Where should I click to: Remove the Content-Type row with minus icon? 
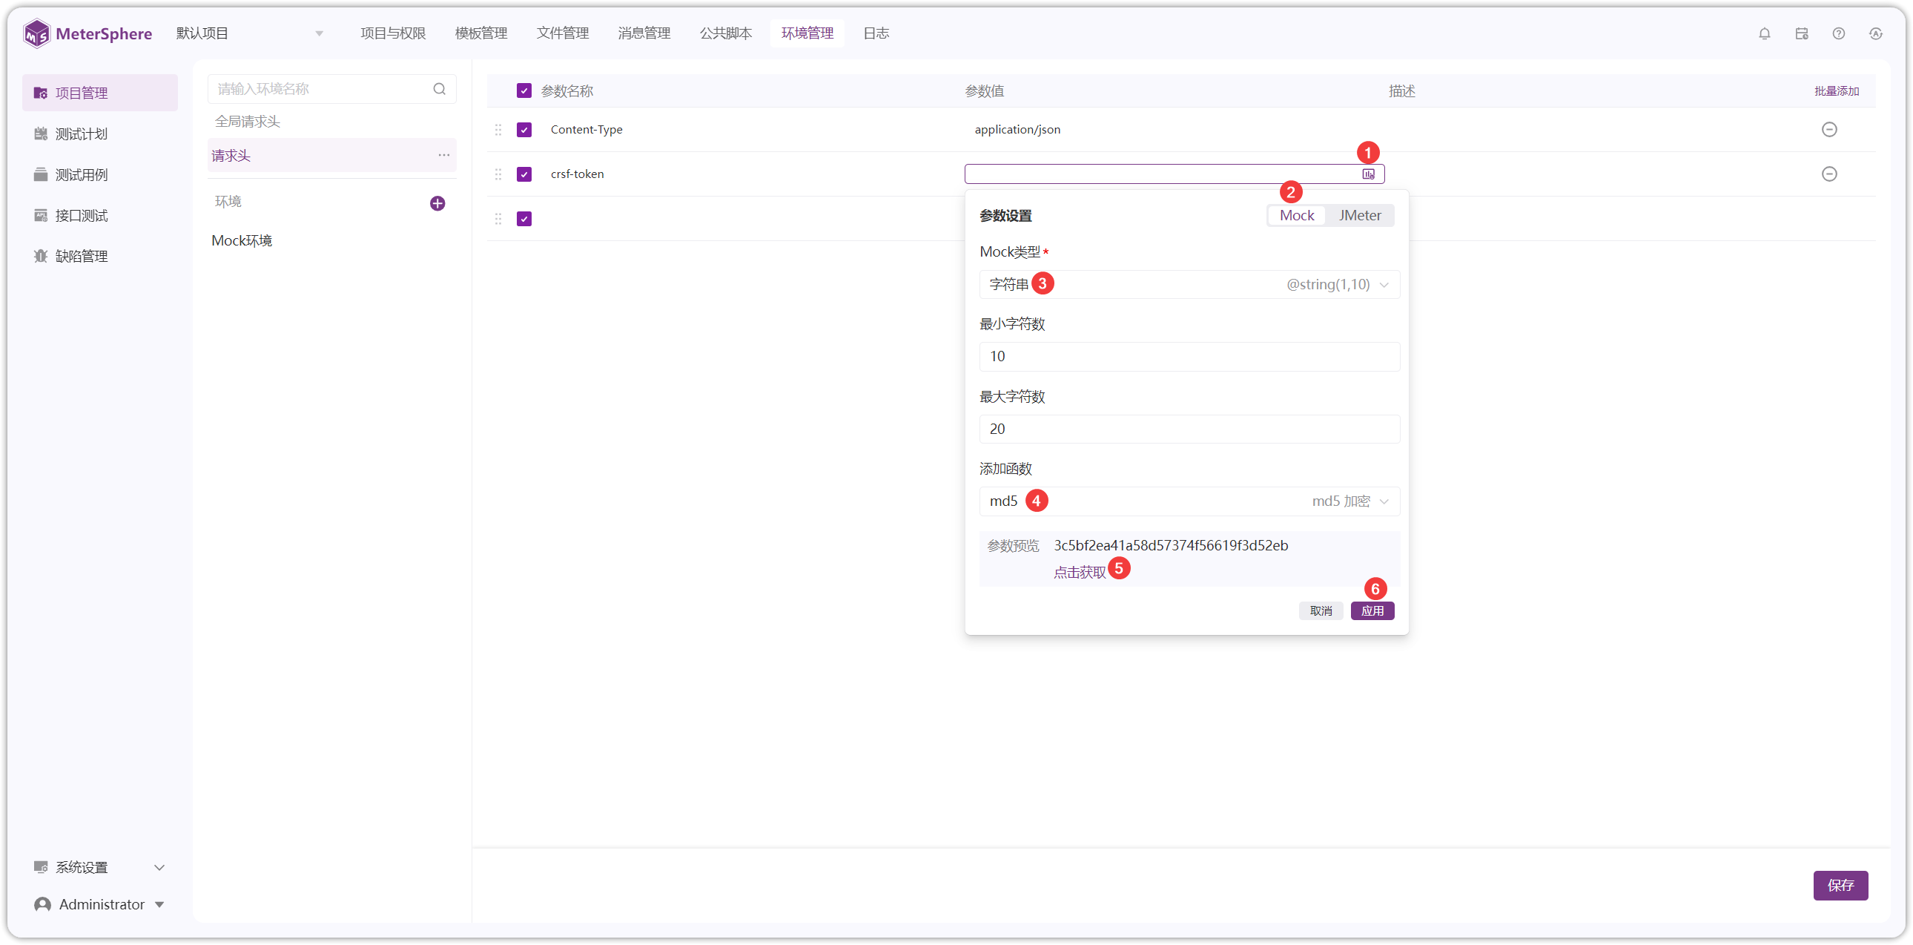1830,129
